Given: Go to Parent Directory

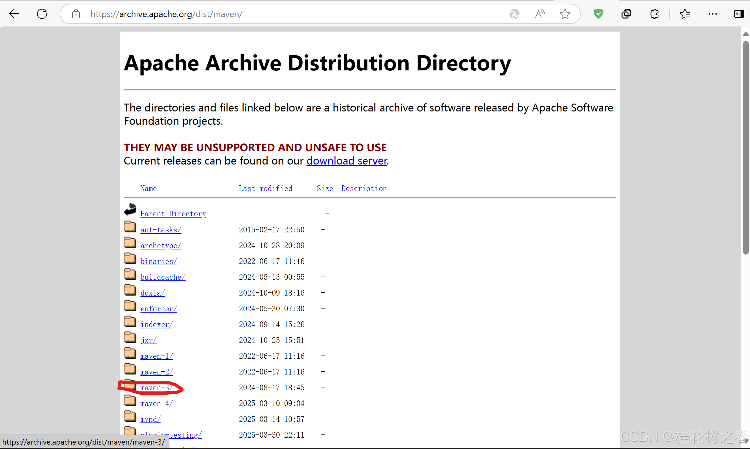Looking at the screenshot, I should click(173, 214).
